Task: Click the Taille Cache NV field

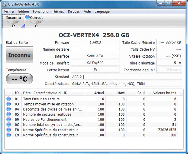Action: (169, 49)
